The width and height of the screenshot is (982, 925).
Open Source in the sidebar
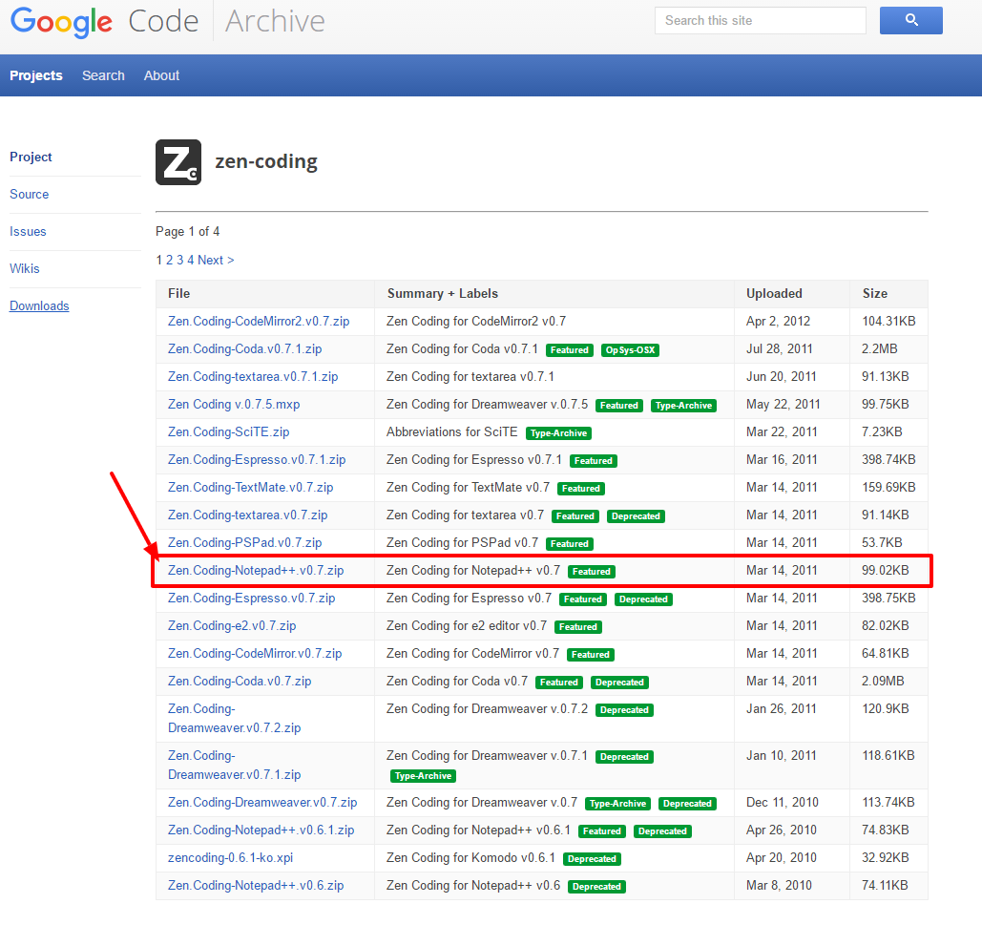(29, 194)
